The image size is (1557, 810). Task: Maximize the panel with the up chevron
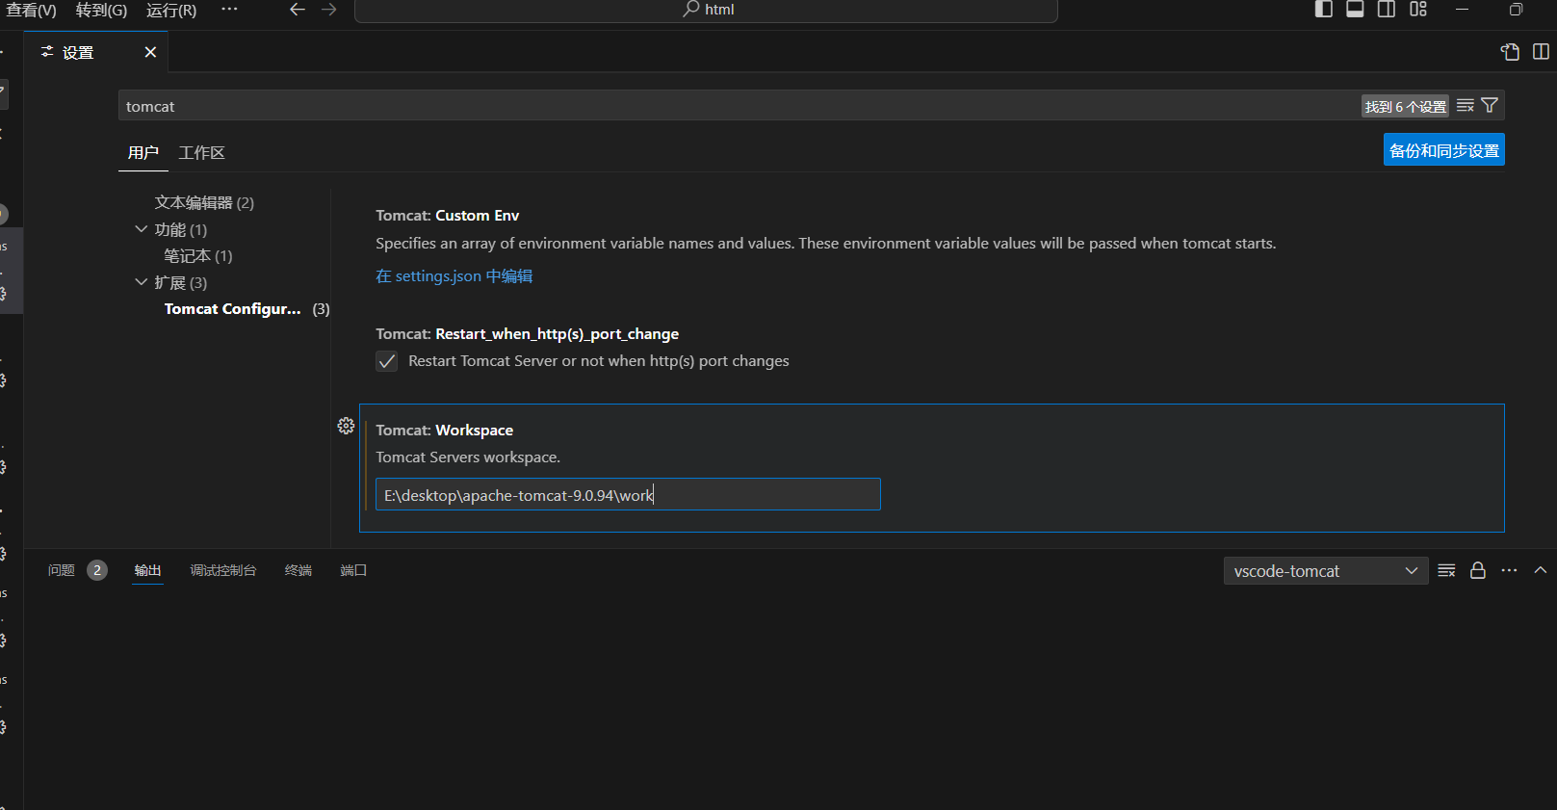[x=1541, y=570]
